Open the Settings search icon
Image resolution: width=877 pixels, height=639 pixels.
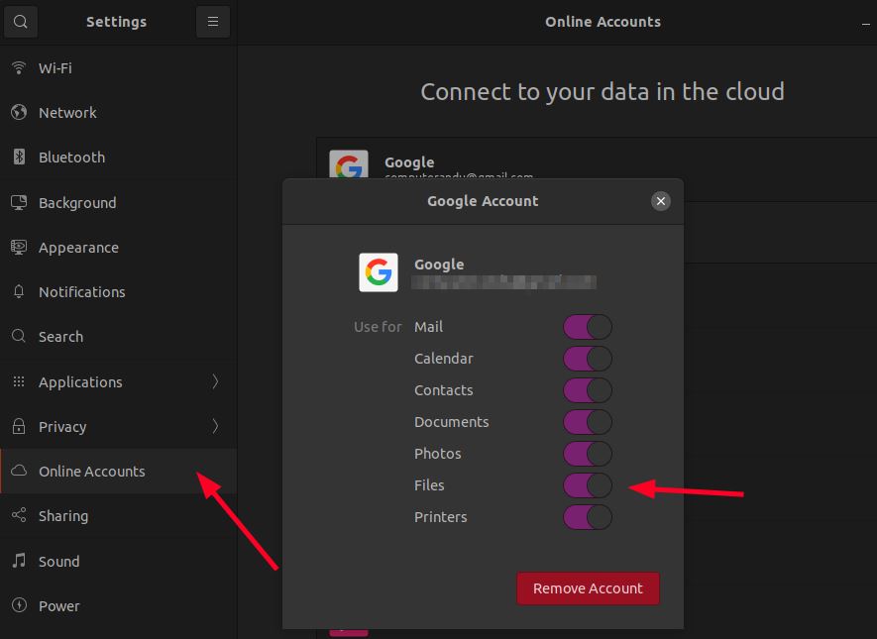[x=21, y=22]
